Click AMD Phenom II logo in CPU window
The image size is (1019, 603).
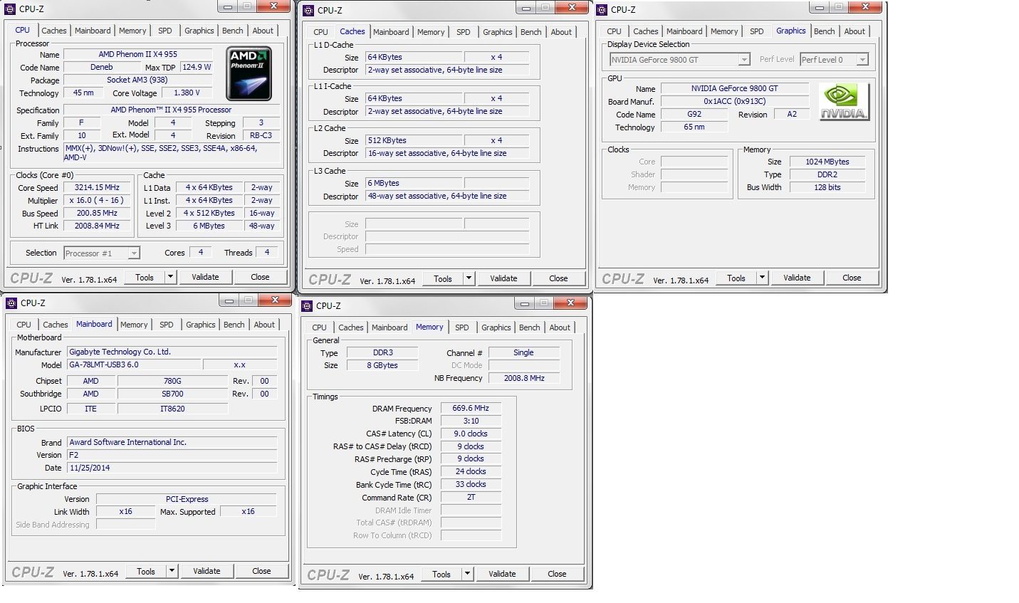click(x=249, y=74)
